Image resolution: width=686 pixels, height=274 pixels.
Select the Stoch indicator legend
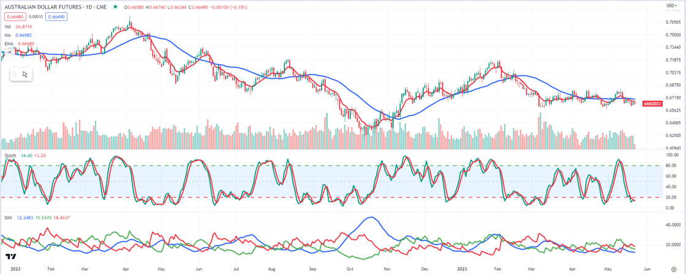(x=10, y=155)
